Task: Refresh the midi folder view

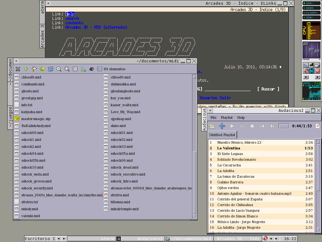Action: tap(51, 69)
